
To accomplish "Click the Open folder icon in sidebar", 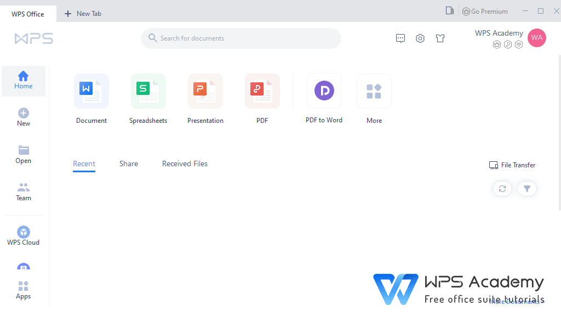I will pyautogui.click(x=24, y=150).
